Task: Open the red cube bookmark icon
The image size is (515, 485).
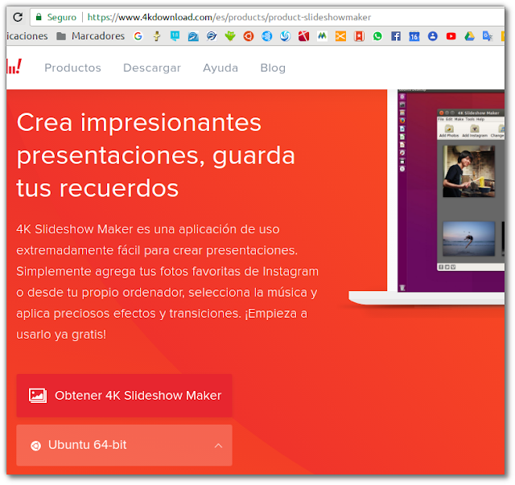Action: pyautogui.click(x=304, y=36)
